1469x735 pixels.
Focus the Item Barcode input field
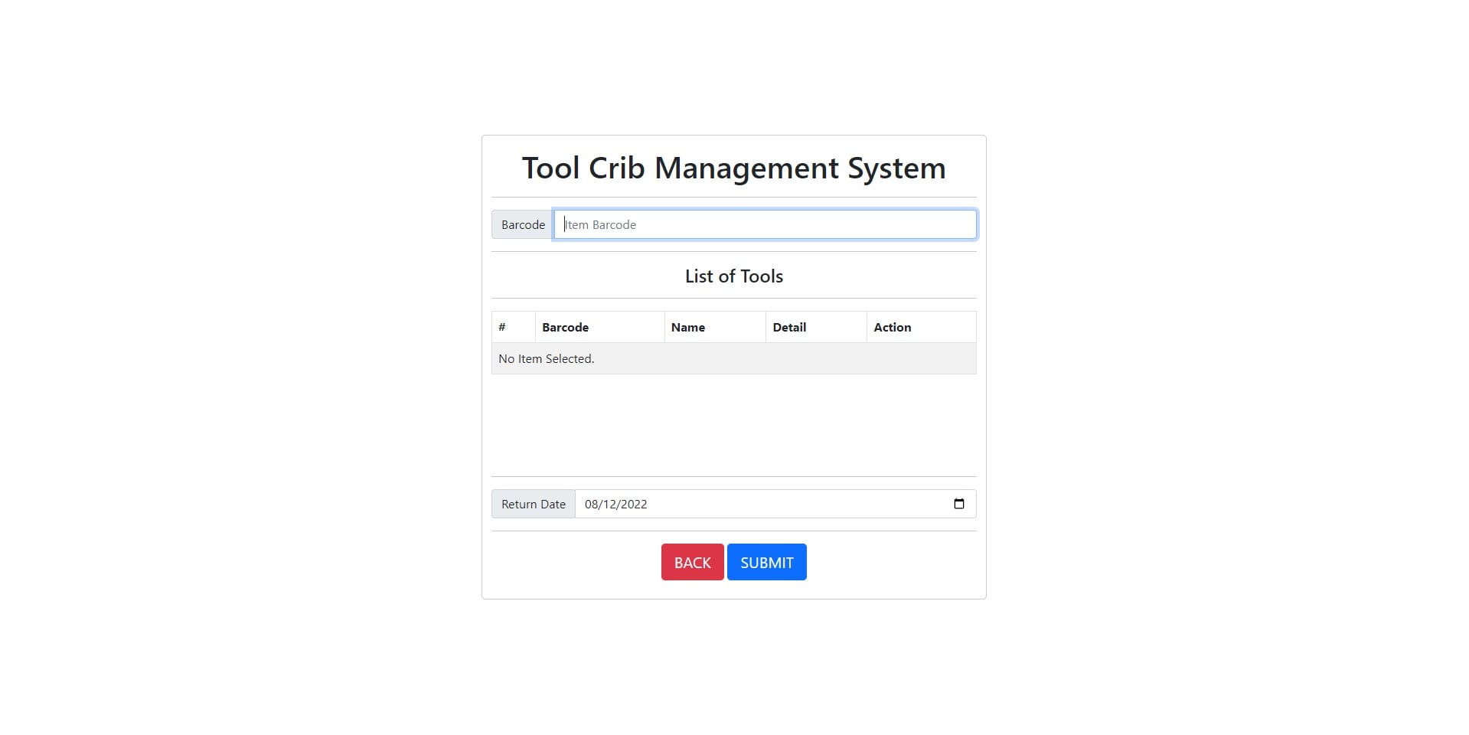[x=765, y=224]
